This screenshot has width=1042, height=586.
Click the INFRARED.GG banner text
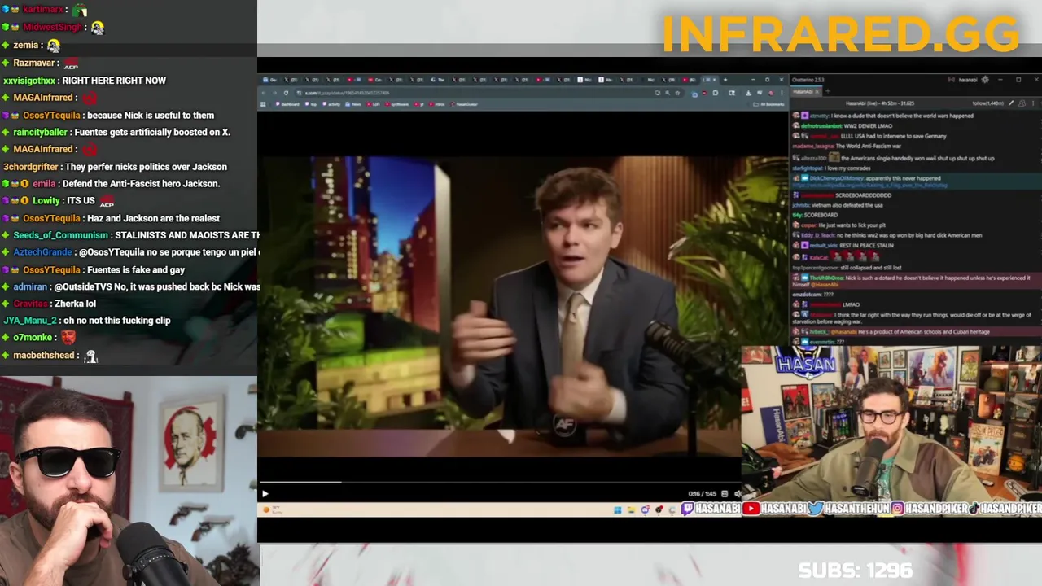click(x=841, y=34)
